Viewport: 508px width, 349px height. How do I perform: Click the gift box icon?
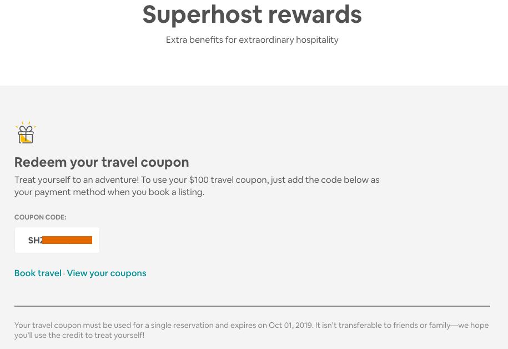tap(26, 133)
